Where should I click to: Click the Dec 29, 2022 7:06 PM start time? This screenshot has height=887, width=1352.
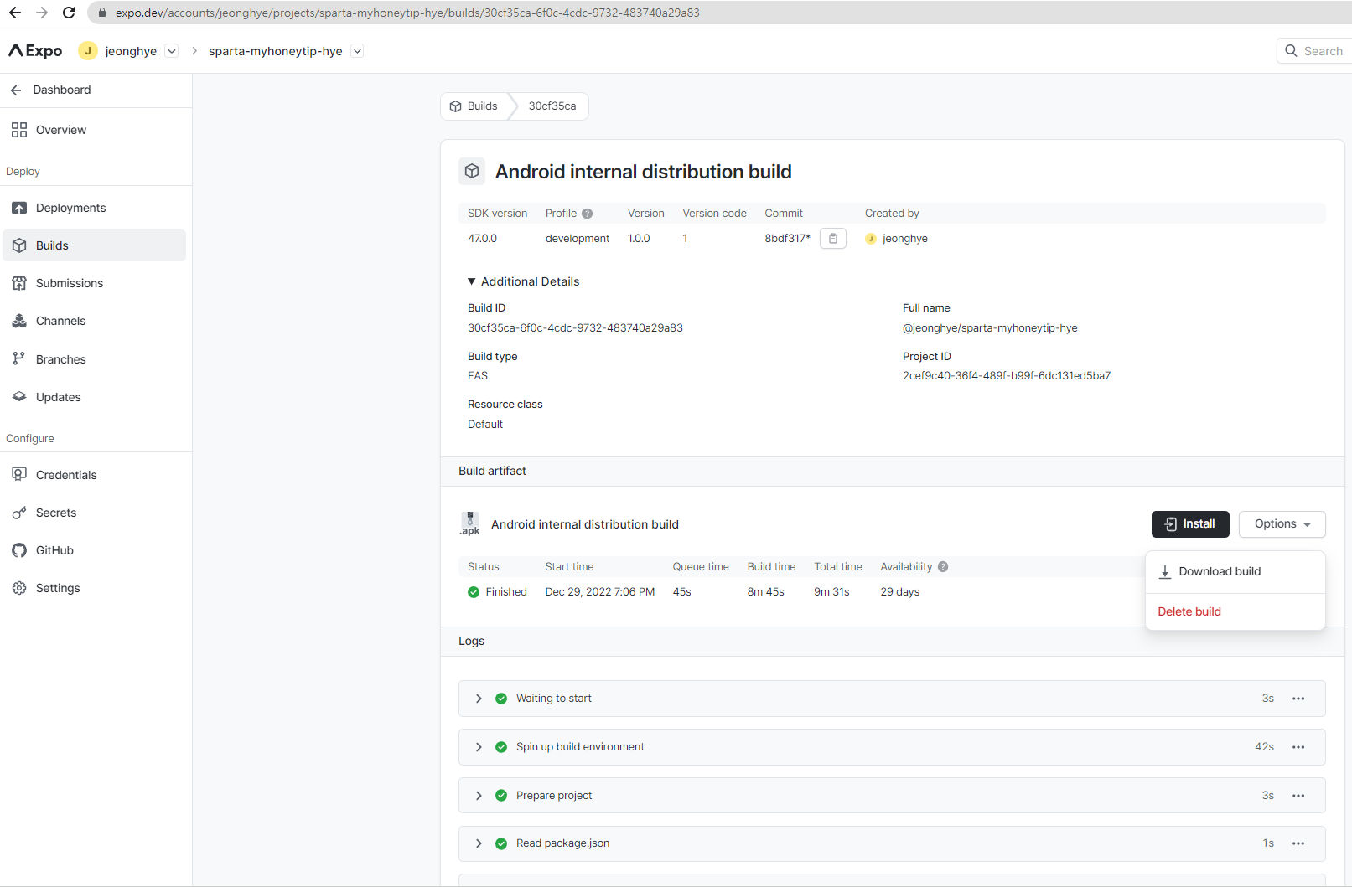[x=600, y=592]
